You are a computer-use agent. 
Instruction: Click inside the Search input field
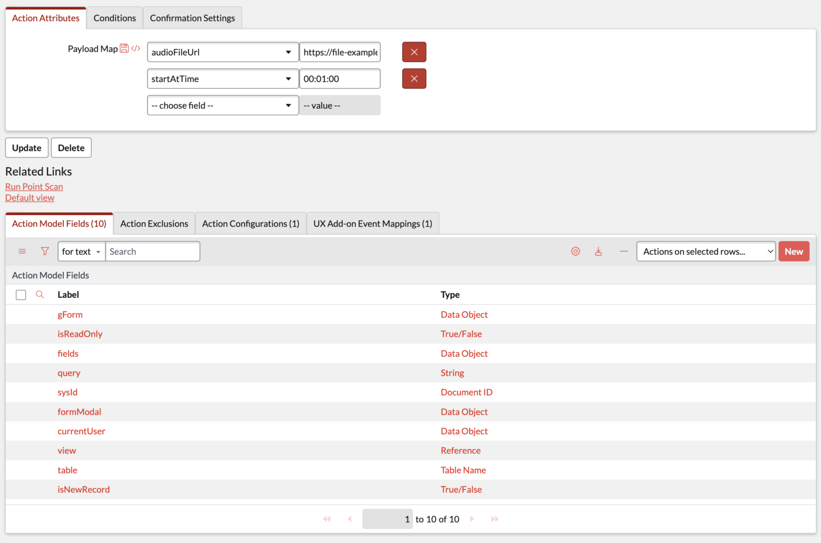pos(152,251)
